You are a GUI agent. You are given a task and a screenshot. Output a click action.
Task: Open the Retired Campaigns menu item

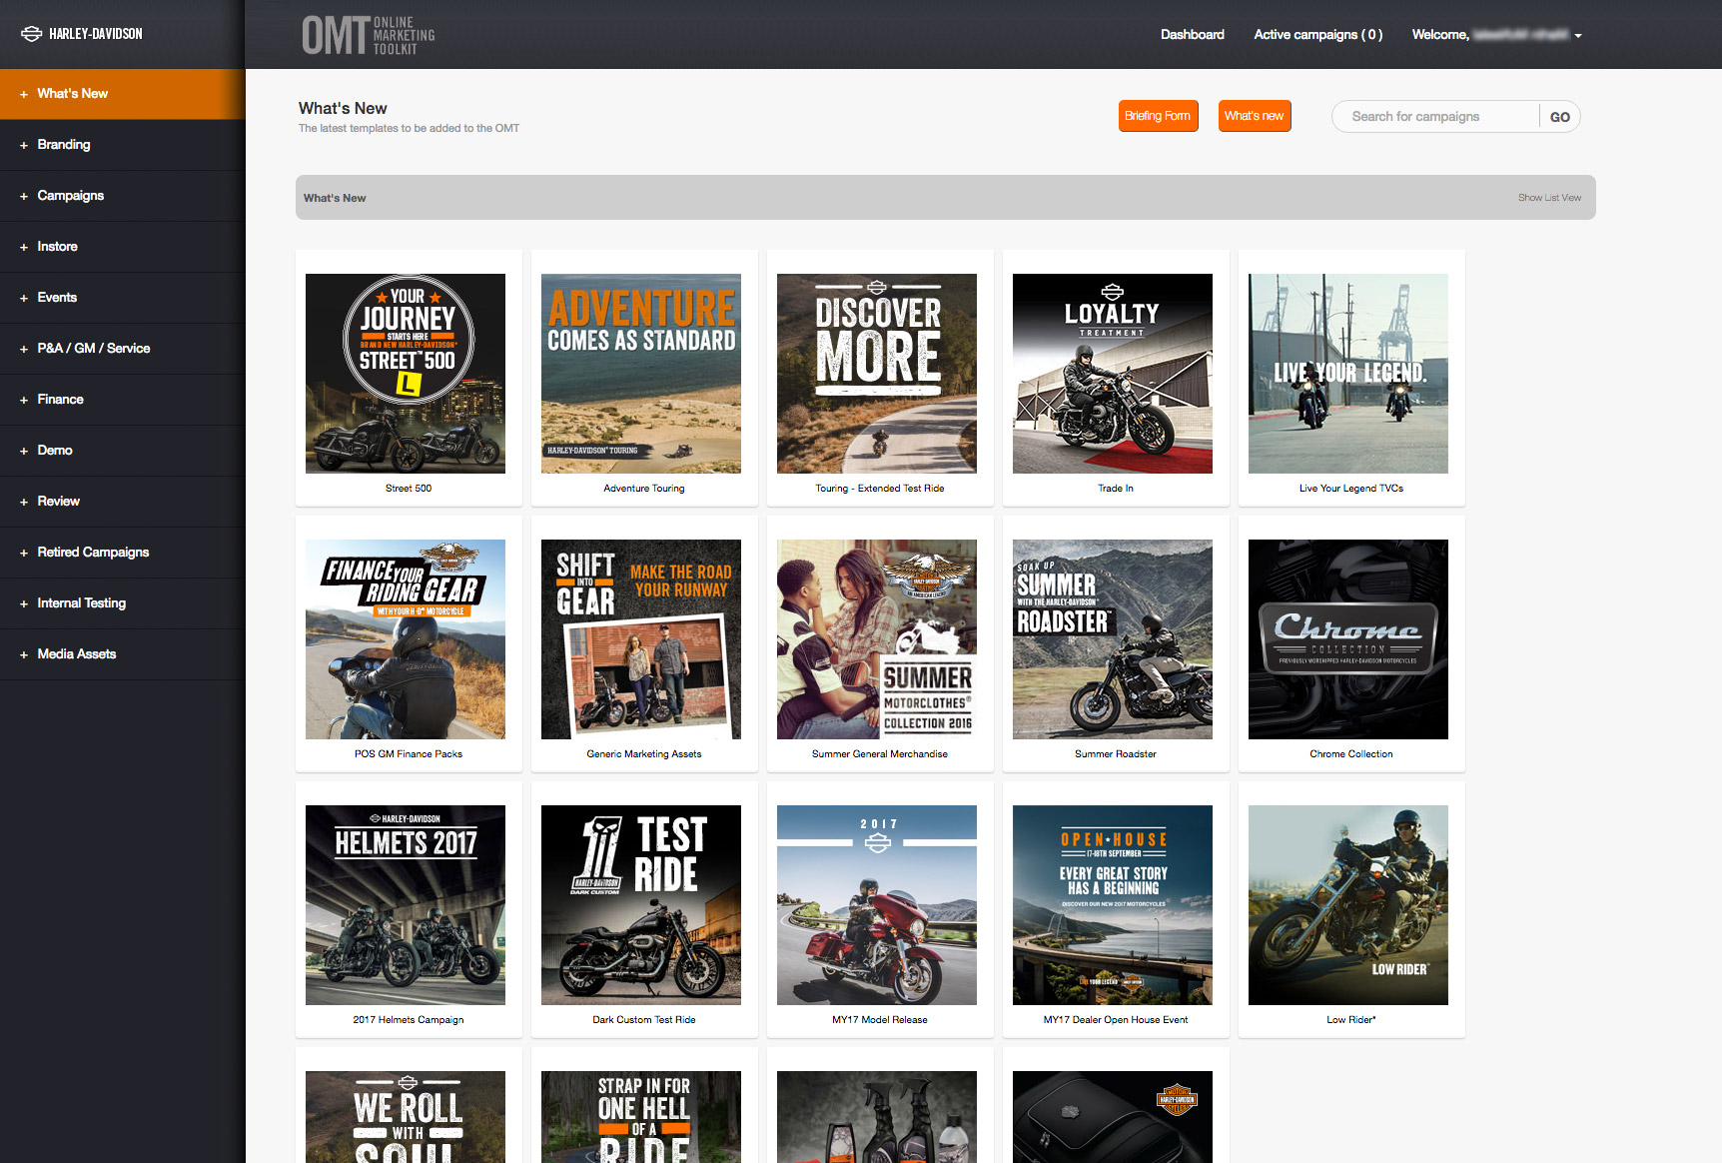[122, 553]
